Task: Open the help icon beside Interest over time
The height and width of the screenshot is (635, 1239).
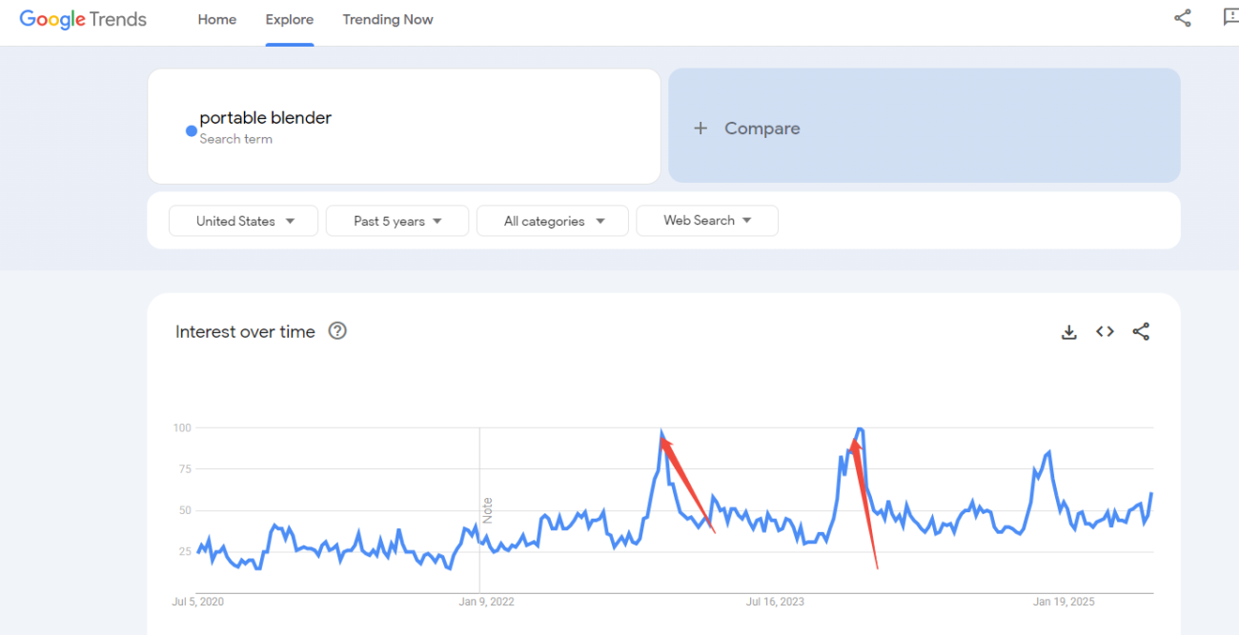Action: (x=337, y=331)
